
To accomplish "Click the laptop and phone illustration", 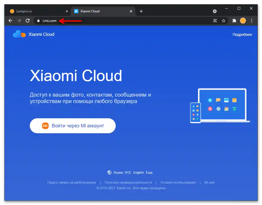I will click(220, 106).
